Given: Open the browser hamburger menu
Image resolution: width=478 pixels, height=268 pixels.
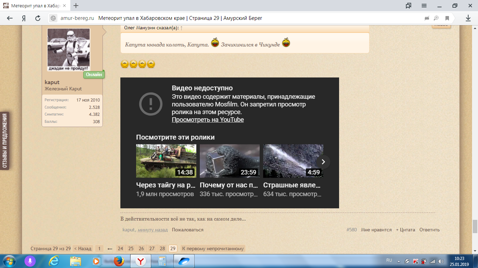Looking at the screenshot, I should (424, 6).
